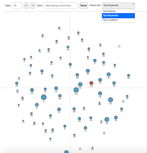Select the topic 20 bubble
Image resolution: width=147 pixels, height=153 pixels.
109,74
